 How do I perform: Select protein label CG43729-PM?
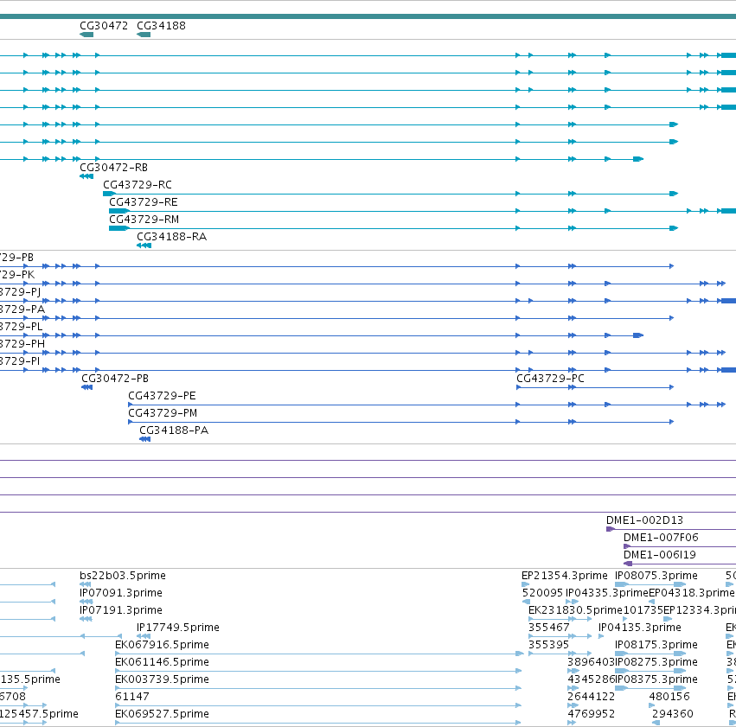pos(163,413)
